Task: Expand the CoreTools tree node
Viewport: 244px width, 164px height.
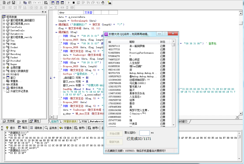Action: (x=4, y=27)
